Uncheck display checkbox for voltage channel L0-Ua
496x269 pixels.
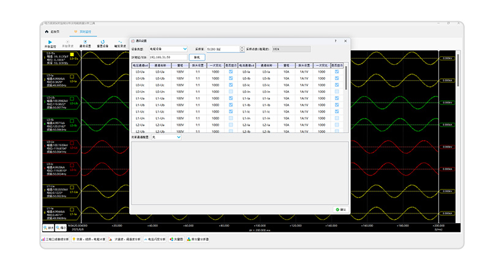tap(231, 72)
